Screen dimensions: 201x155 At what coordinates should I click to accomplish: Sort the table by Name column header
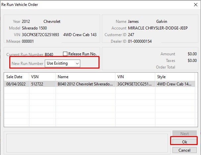[x=85, y=77]
